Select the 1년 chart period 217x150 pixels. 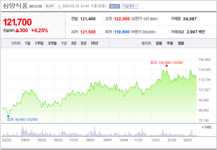[64, 43]
